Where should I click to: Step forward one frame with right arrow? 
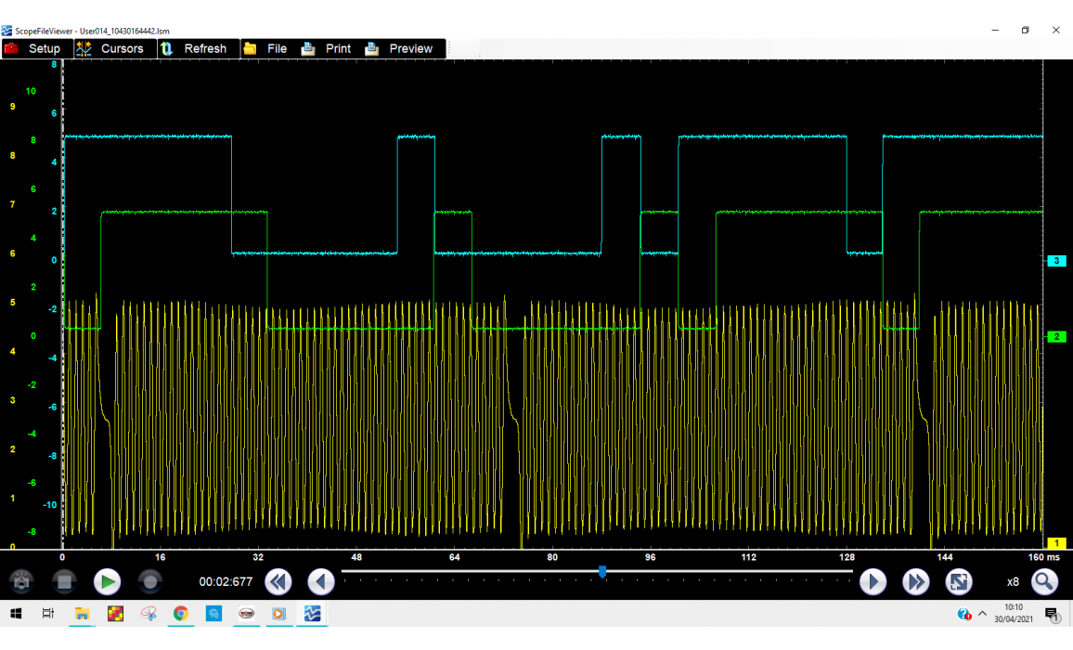click(873, 582)
